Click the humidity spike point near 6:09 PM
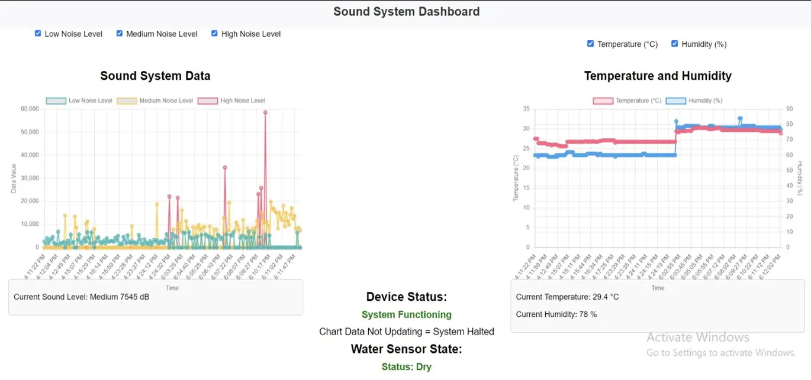This screenshot has width=811, height=380. [740, 118]
